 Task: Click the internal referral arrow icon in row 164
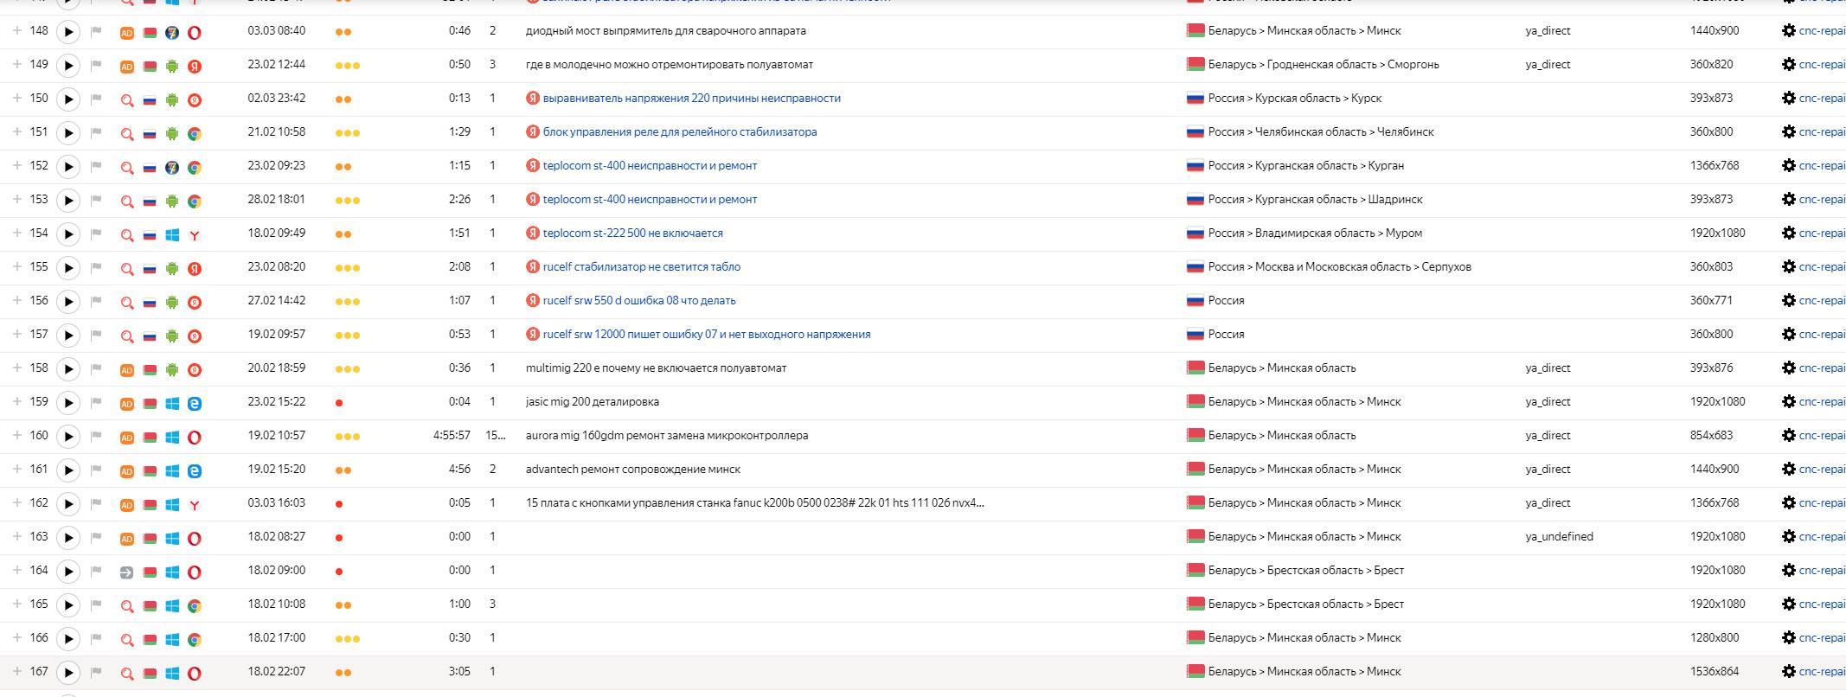126,572
